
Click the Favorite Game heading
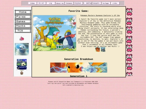pos(79,11)
